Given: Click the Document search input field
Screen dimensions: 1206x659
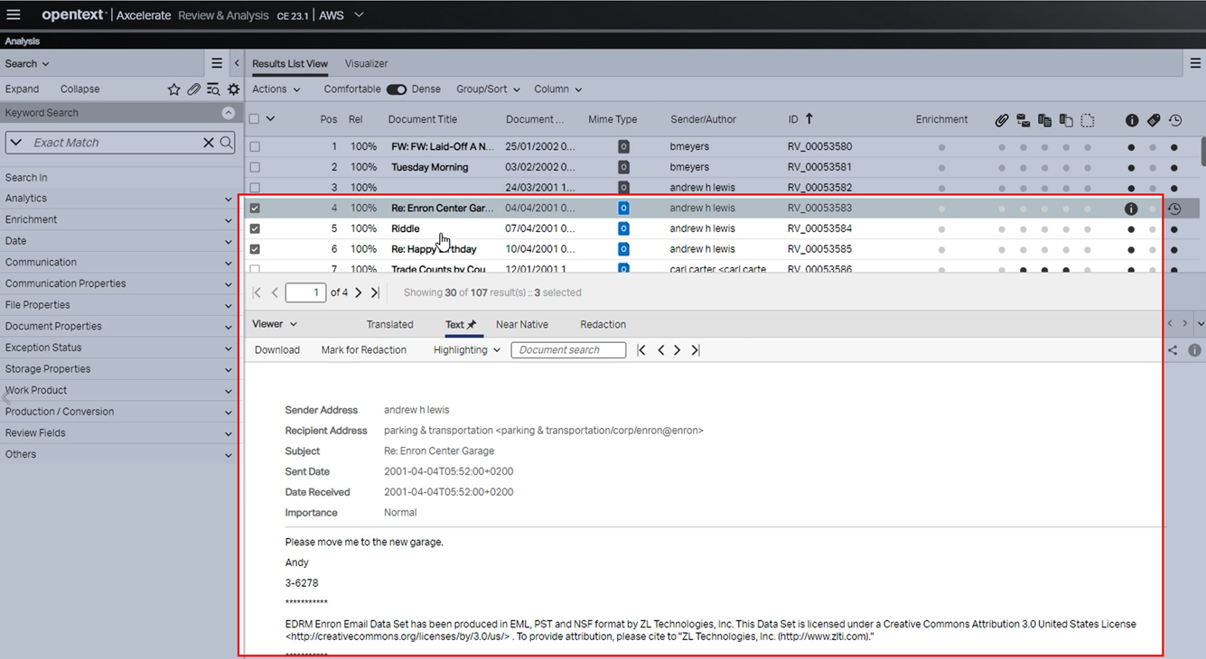Looking at the screenshot, I should 568,350.
